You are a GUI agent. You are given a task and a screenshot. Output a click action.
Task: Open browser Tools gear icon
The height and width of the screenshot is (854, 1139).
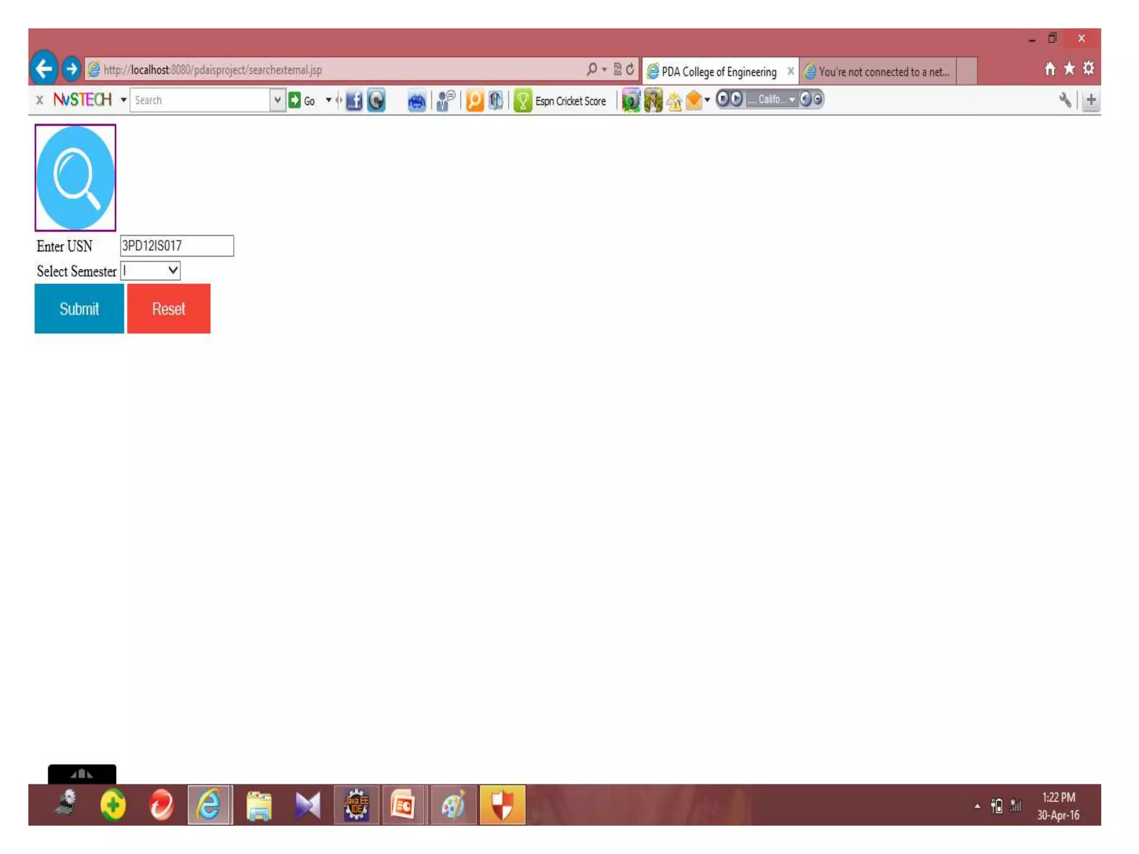1088,68
